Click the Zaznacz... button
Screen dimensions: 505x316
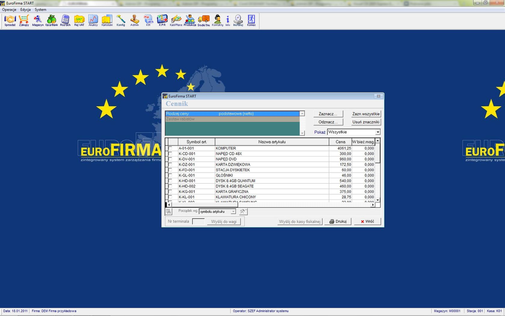point(328,114)
